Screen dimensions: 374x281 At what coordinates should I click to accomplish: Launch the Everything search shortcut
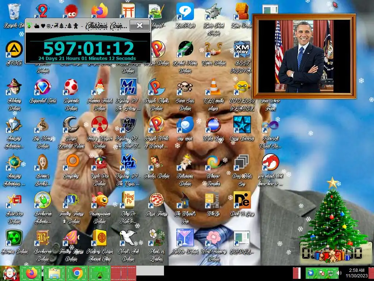pos(71,162)
